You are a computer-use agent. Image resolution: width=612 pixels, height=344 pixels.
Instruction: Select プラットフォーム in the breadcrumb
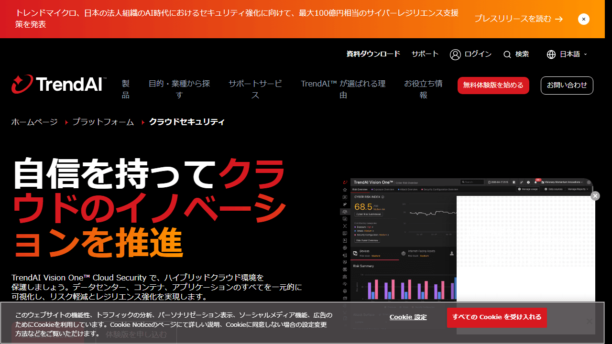click(103, 122)
